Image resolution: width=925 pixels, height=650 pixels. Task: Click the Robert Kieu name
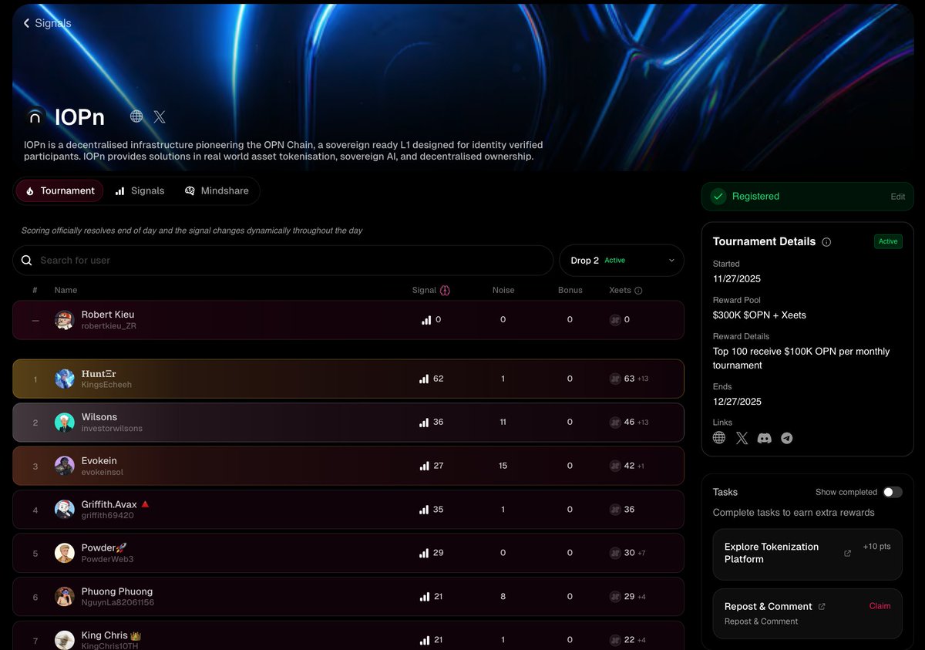108,315
